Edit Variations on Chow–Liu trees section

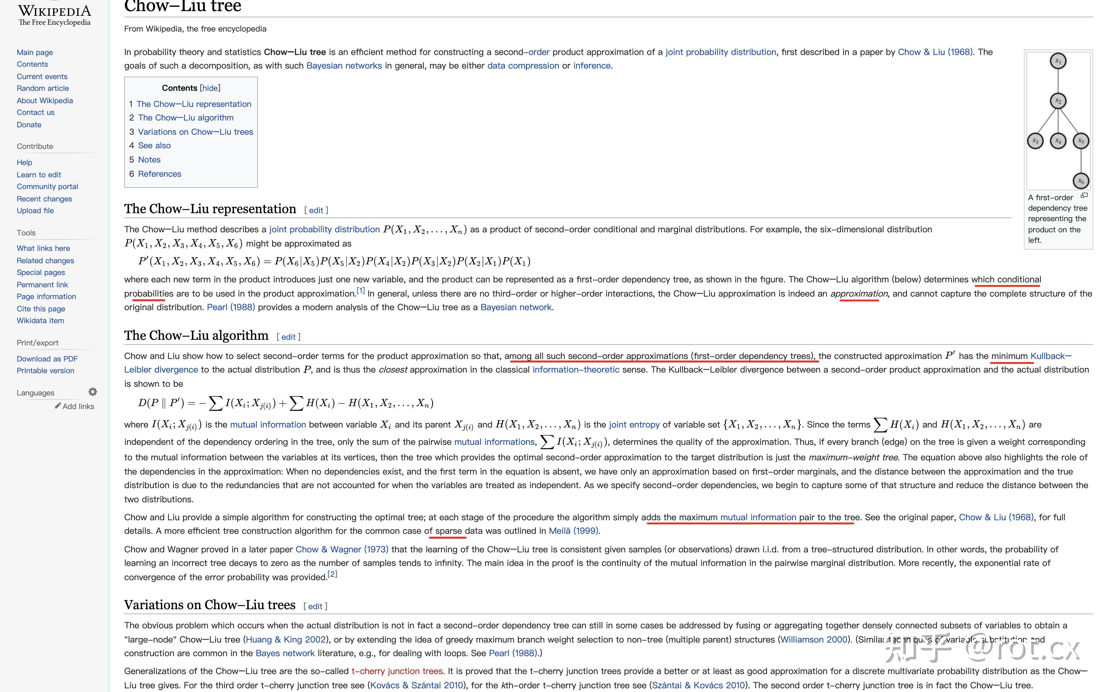point(315,606)
